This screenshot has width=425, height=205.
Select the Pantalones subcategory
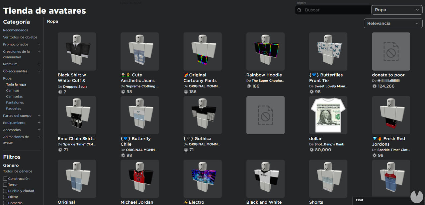click(x=15, y=102)
